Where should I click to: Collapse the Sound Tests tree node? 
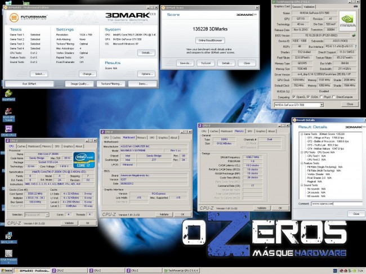click(302, 185)
